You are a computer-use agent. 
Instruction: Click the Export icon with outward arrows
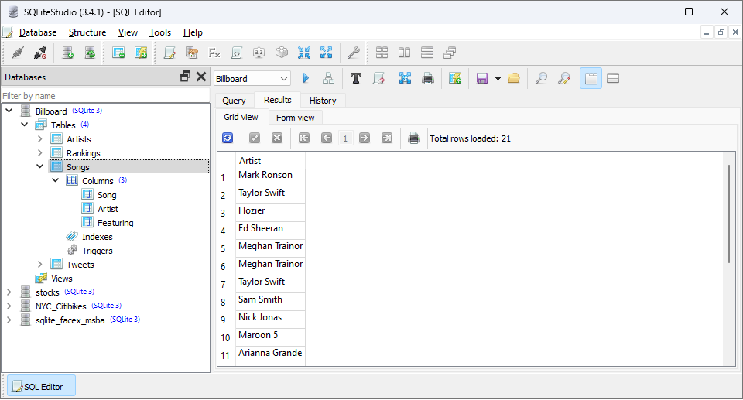click(x=326, y=53)
